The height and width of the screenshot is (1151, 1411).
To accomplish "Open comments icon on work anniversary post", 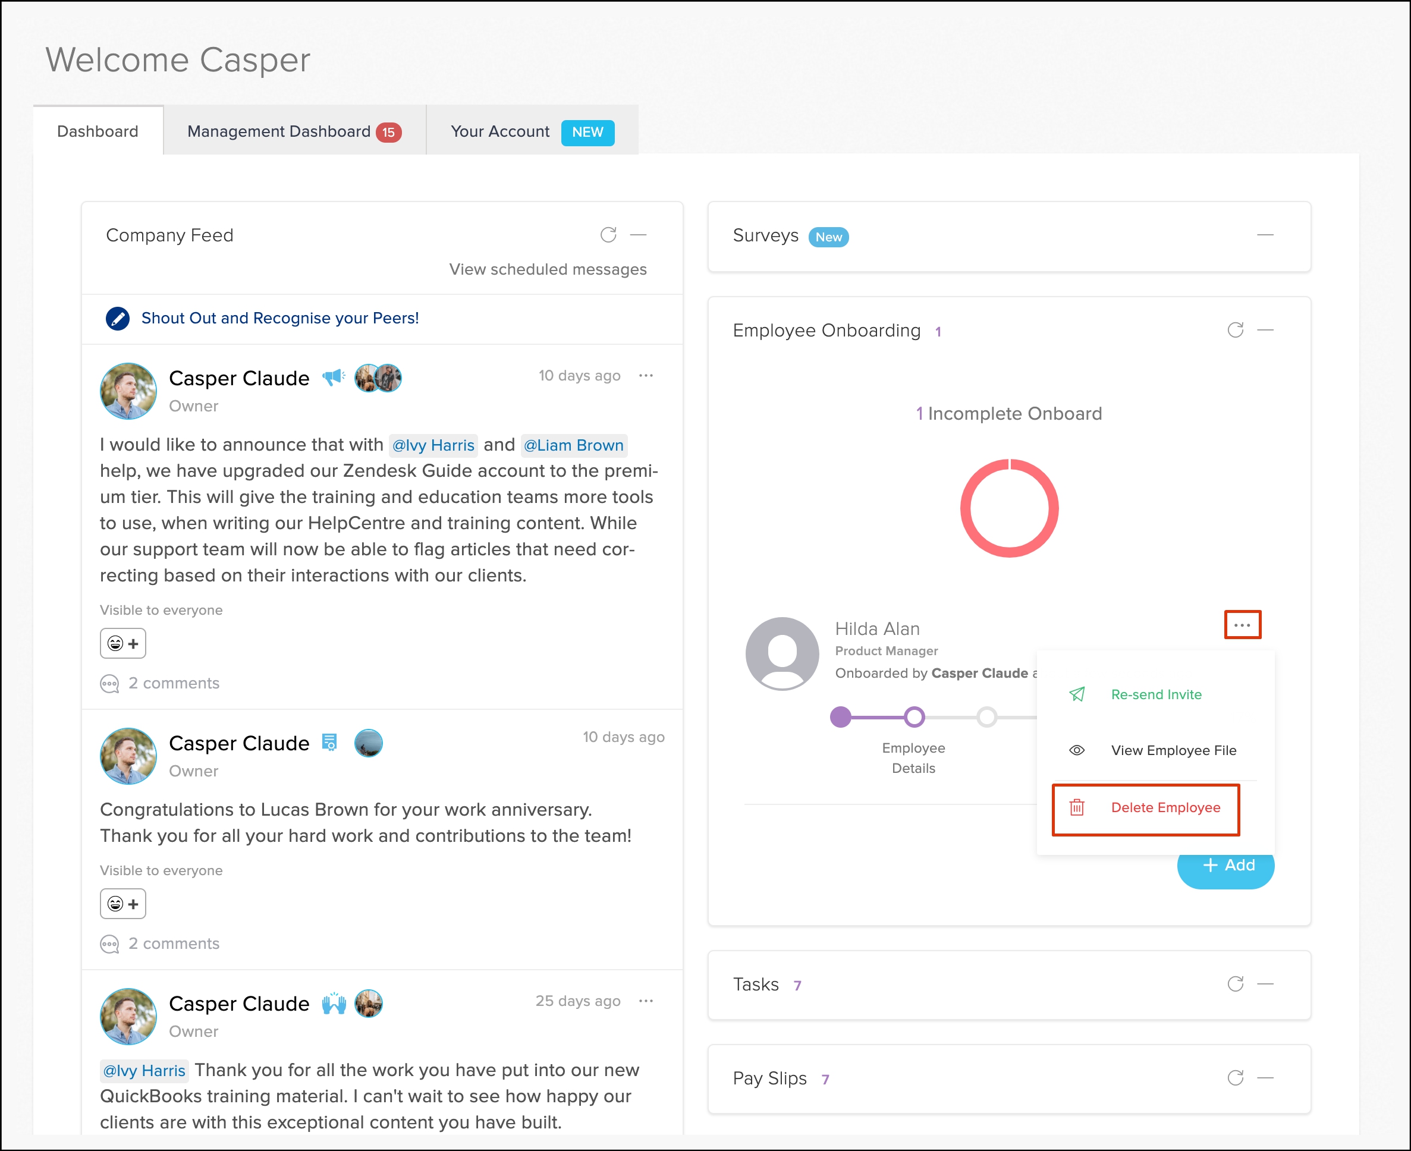I will click(109, 944).
